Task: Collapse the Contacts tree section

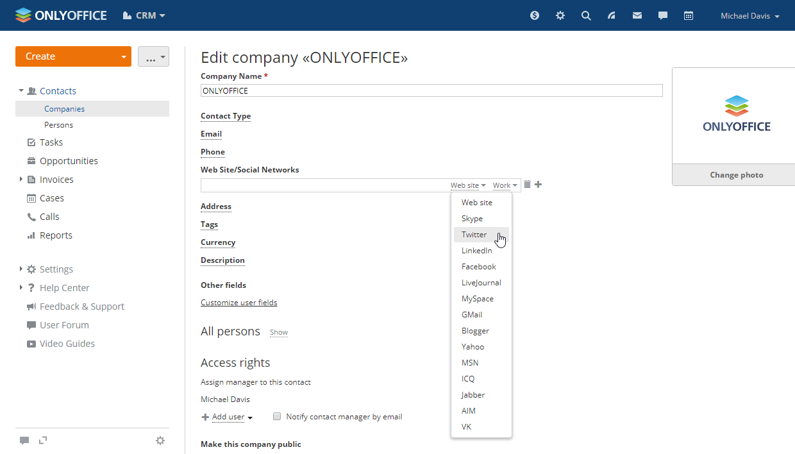Action: [x=21, y=91]
